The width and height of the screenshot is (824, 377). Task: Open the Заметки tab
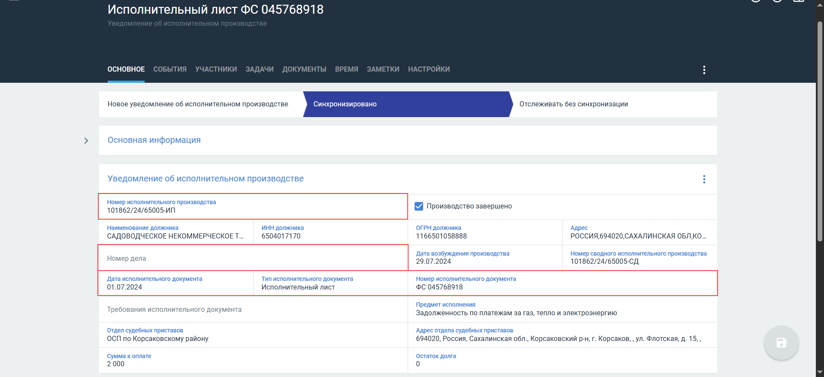pos(383,69)
